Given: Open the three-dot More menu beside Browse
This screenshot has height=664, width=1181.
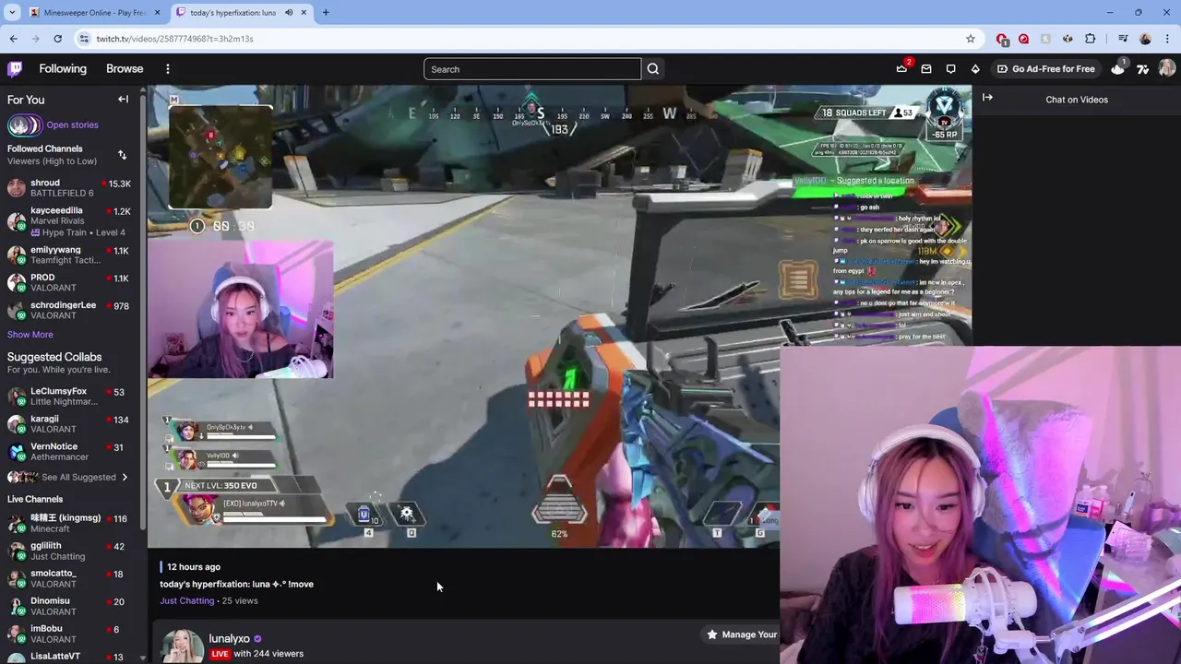Looking at the screenshot, I should (x=168, y=69).
